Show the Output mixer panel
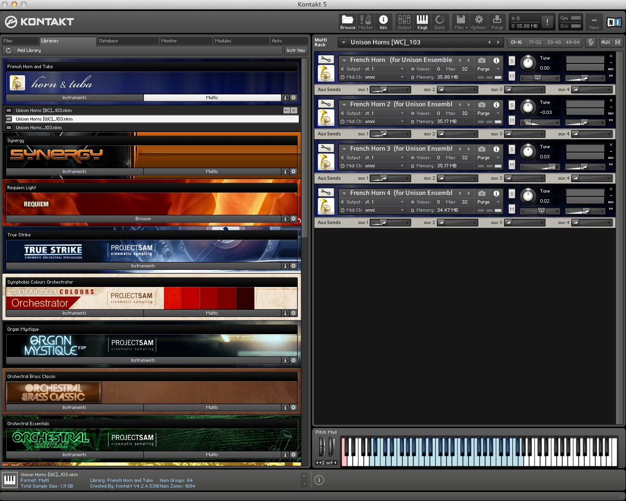Viewport: 626px width, 501px height. 404,21
